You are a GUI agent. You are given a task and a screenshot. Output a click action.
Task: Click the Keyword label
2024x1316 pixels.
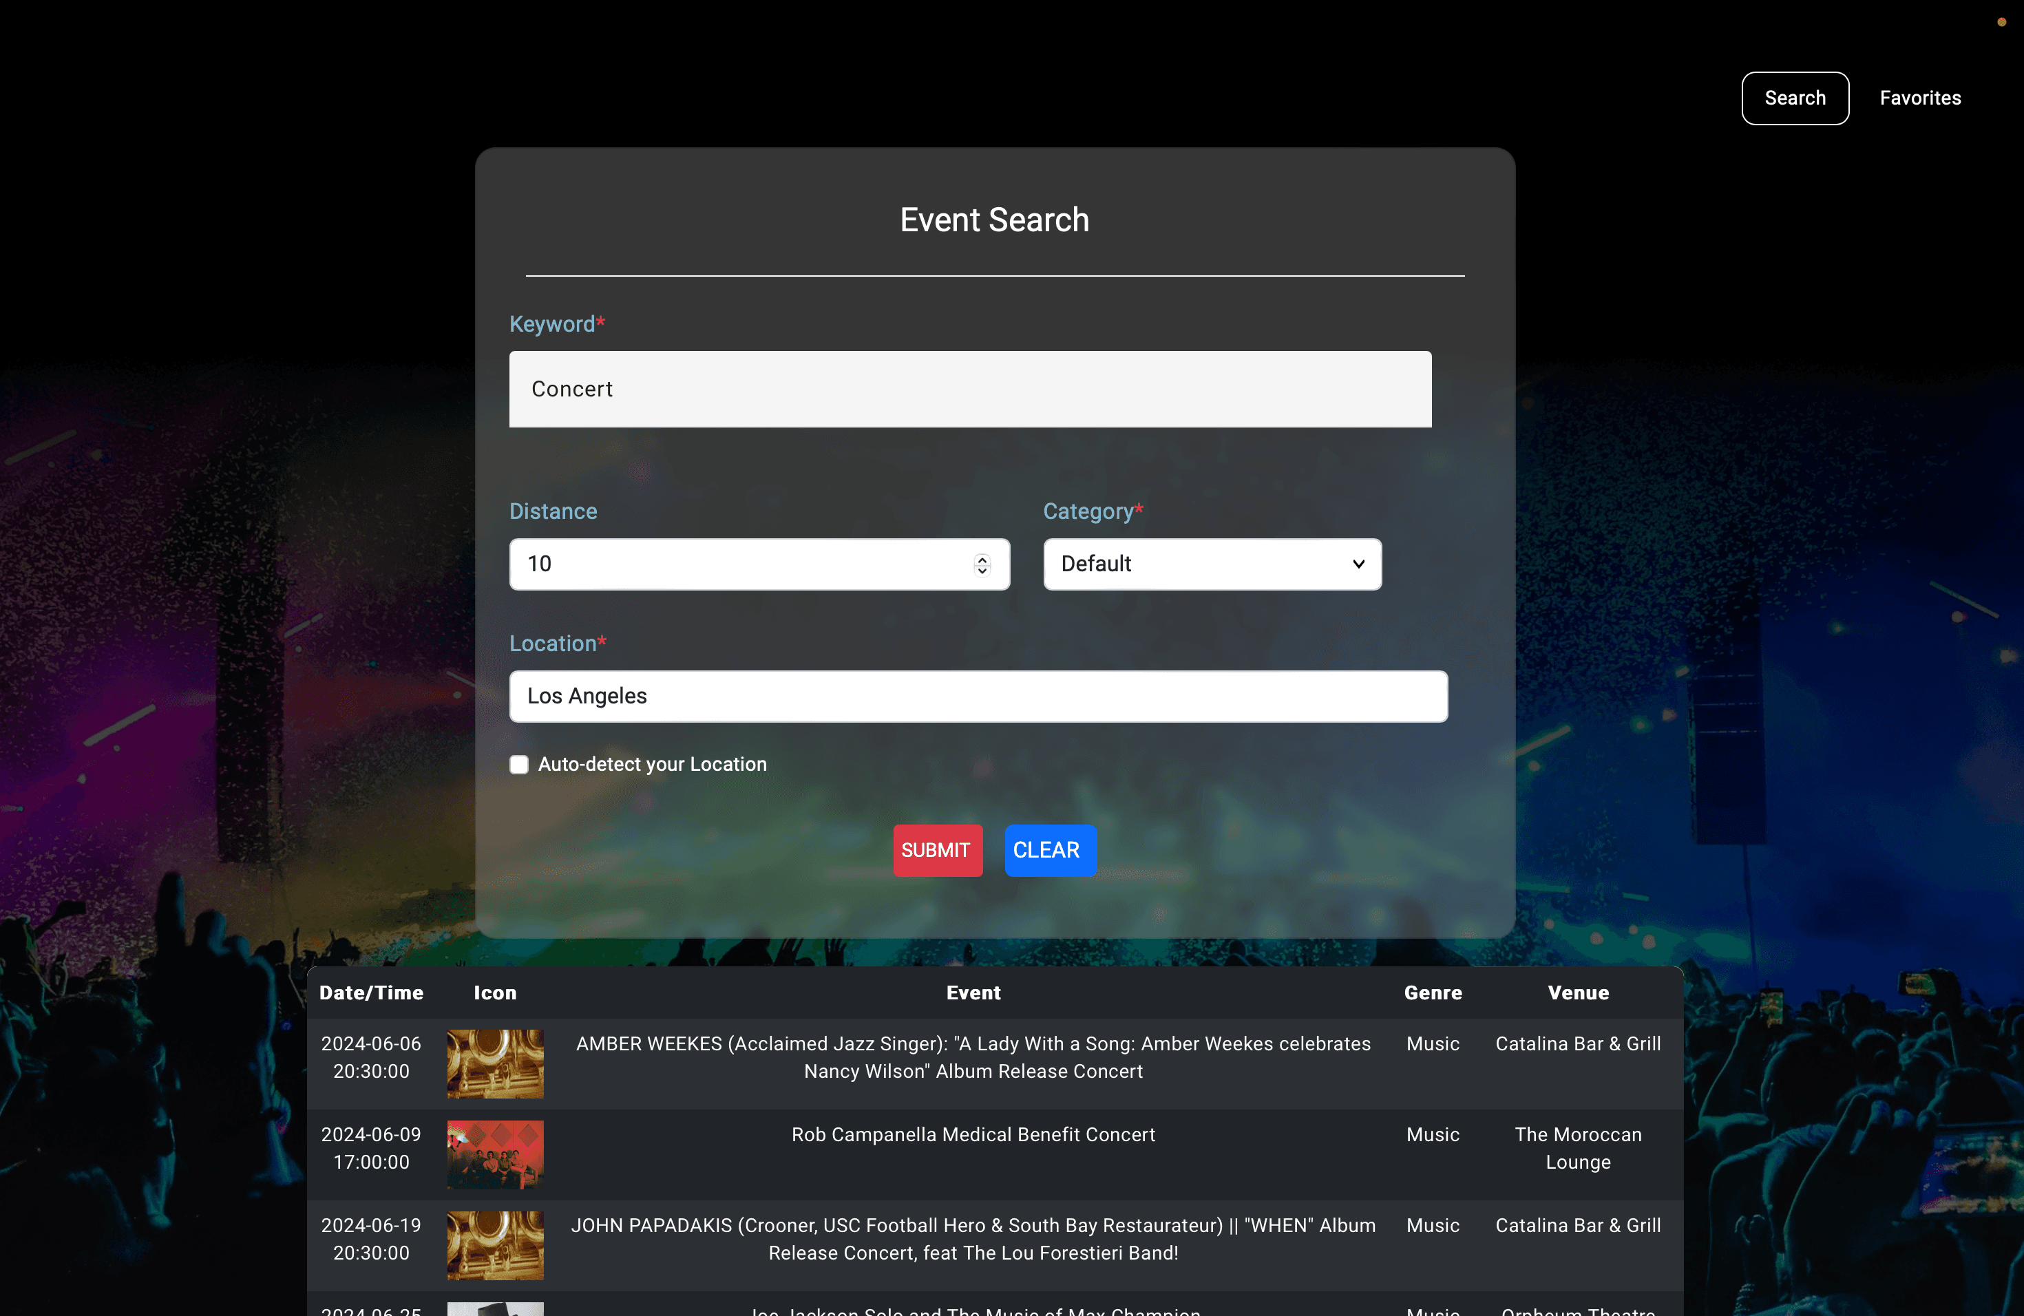pos(557,324)
